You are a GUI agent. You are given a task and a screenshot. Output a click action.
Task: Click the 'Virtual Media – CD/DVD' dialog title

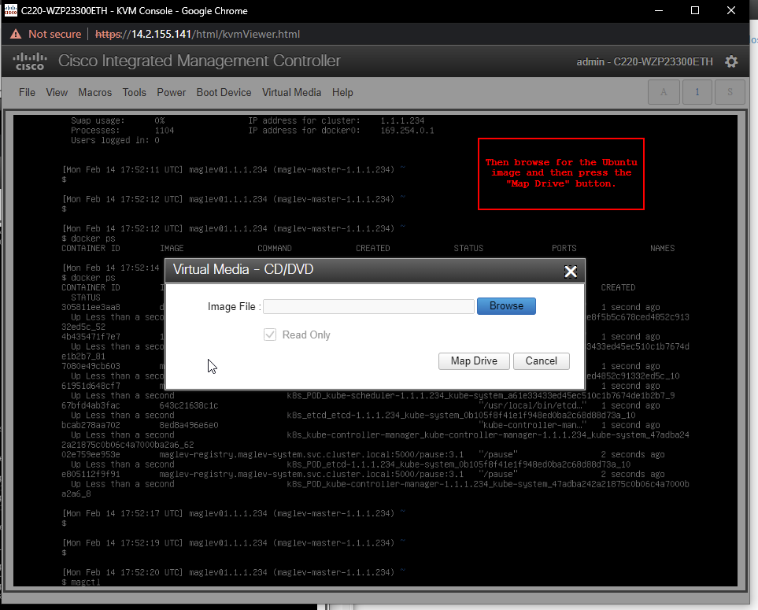pos(243,269)
